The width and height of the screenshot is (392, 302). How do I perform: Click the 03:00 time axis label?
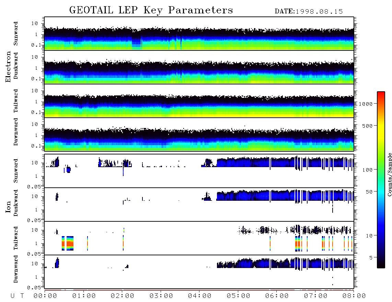[161, 296]
